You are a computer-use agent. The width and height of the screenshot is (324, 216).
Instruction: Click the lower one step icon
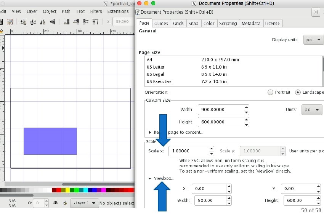[x=76, y=22]
